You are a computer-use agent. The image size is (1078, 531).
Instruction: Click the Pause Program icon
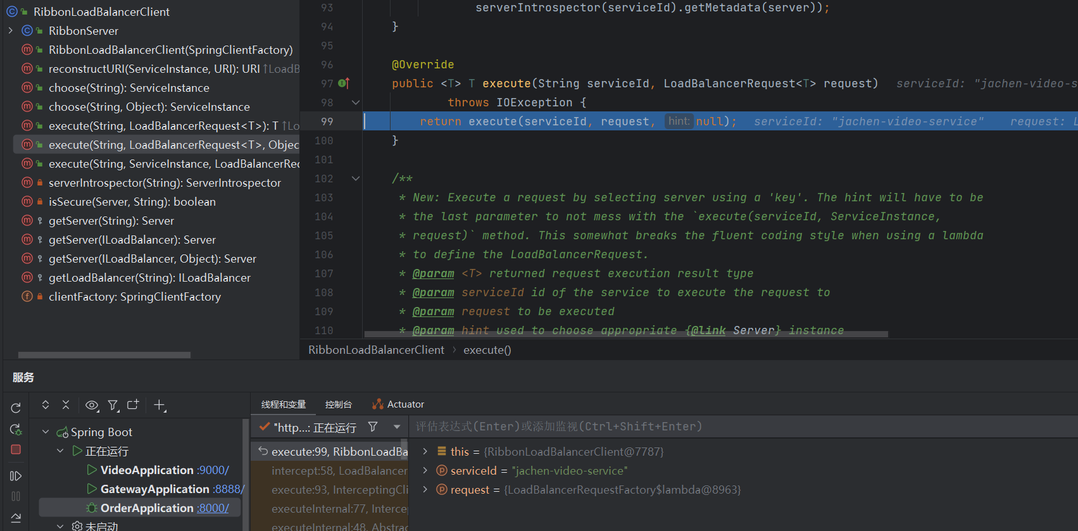point(16,496)
